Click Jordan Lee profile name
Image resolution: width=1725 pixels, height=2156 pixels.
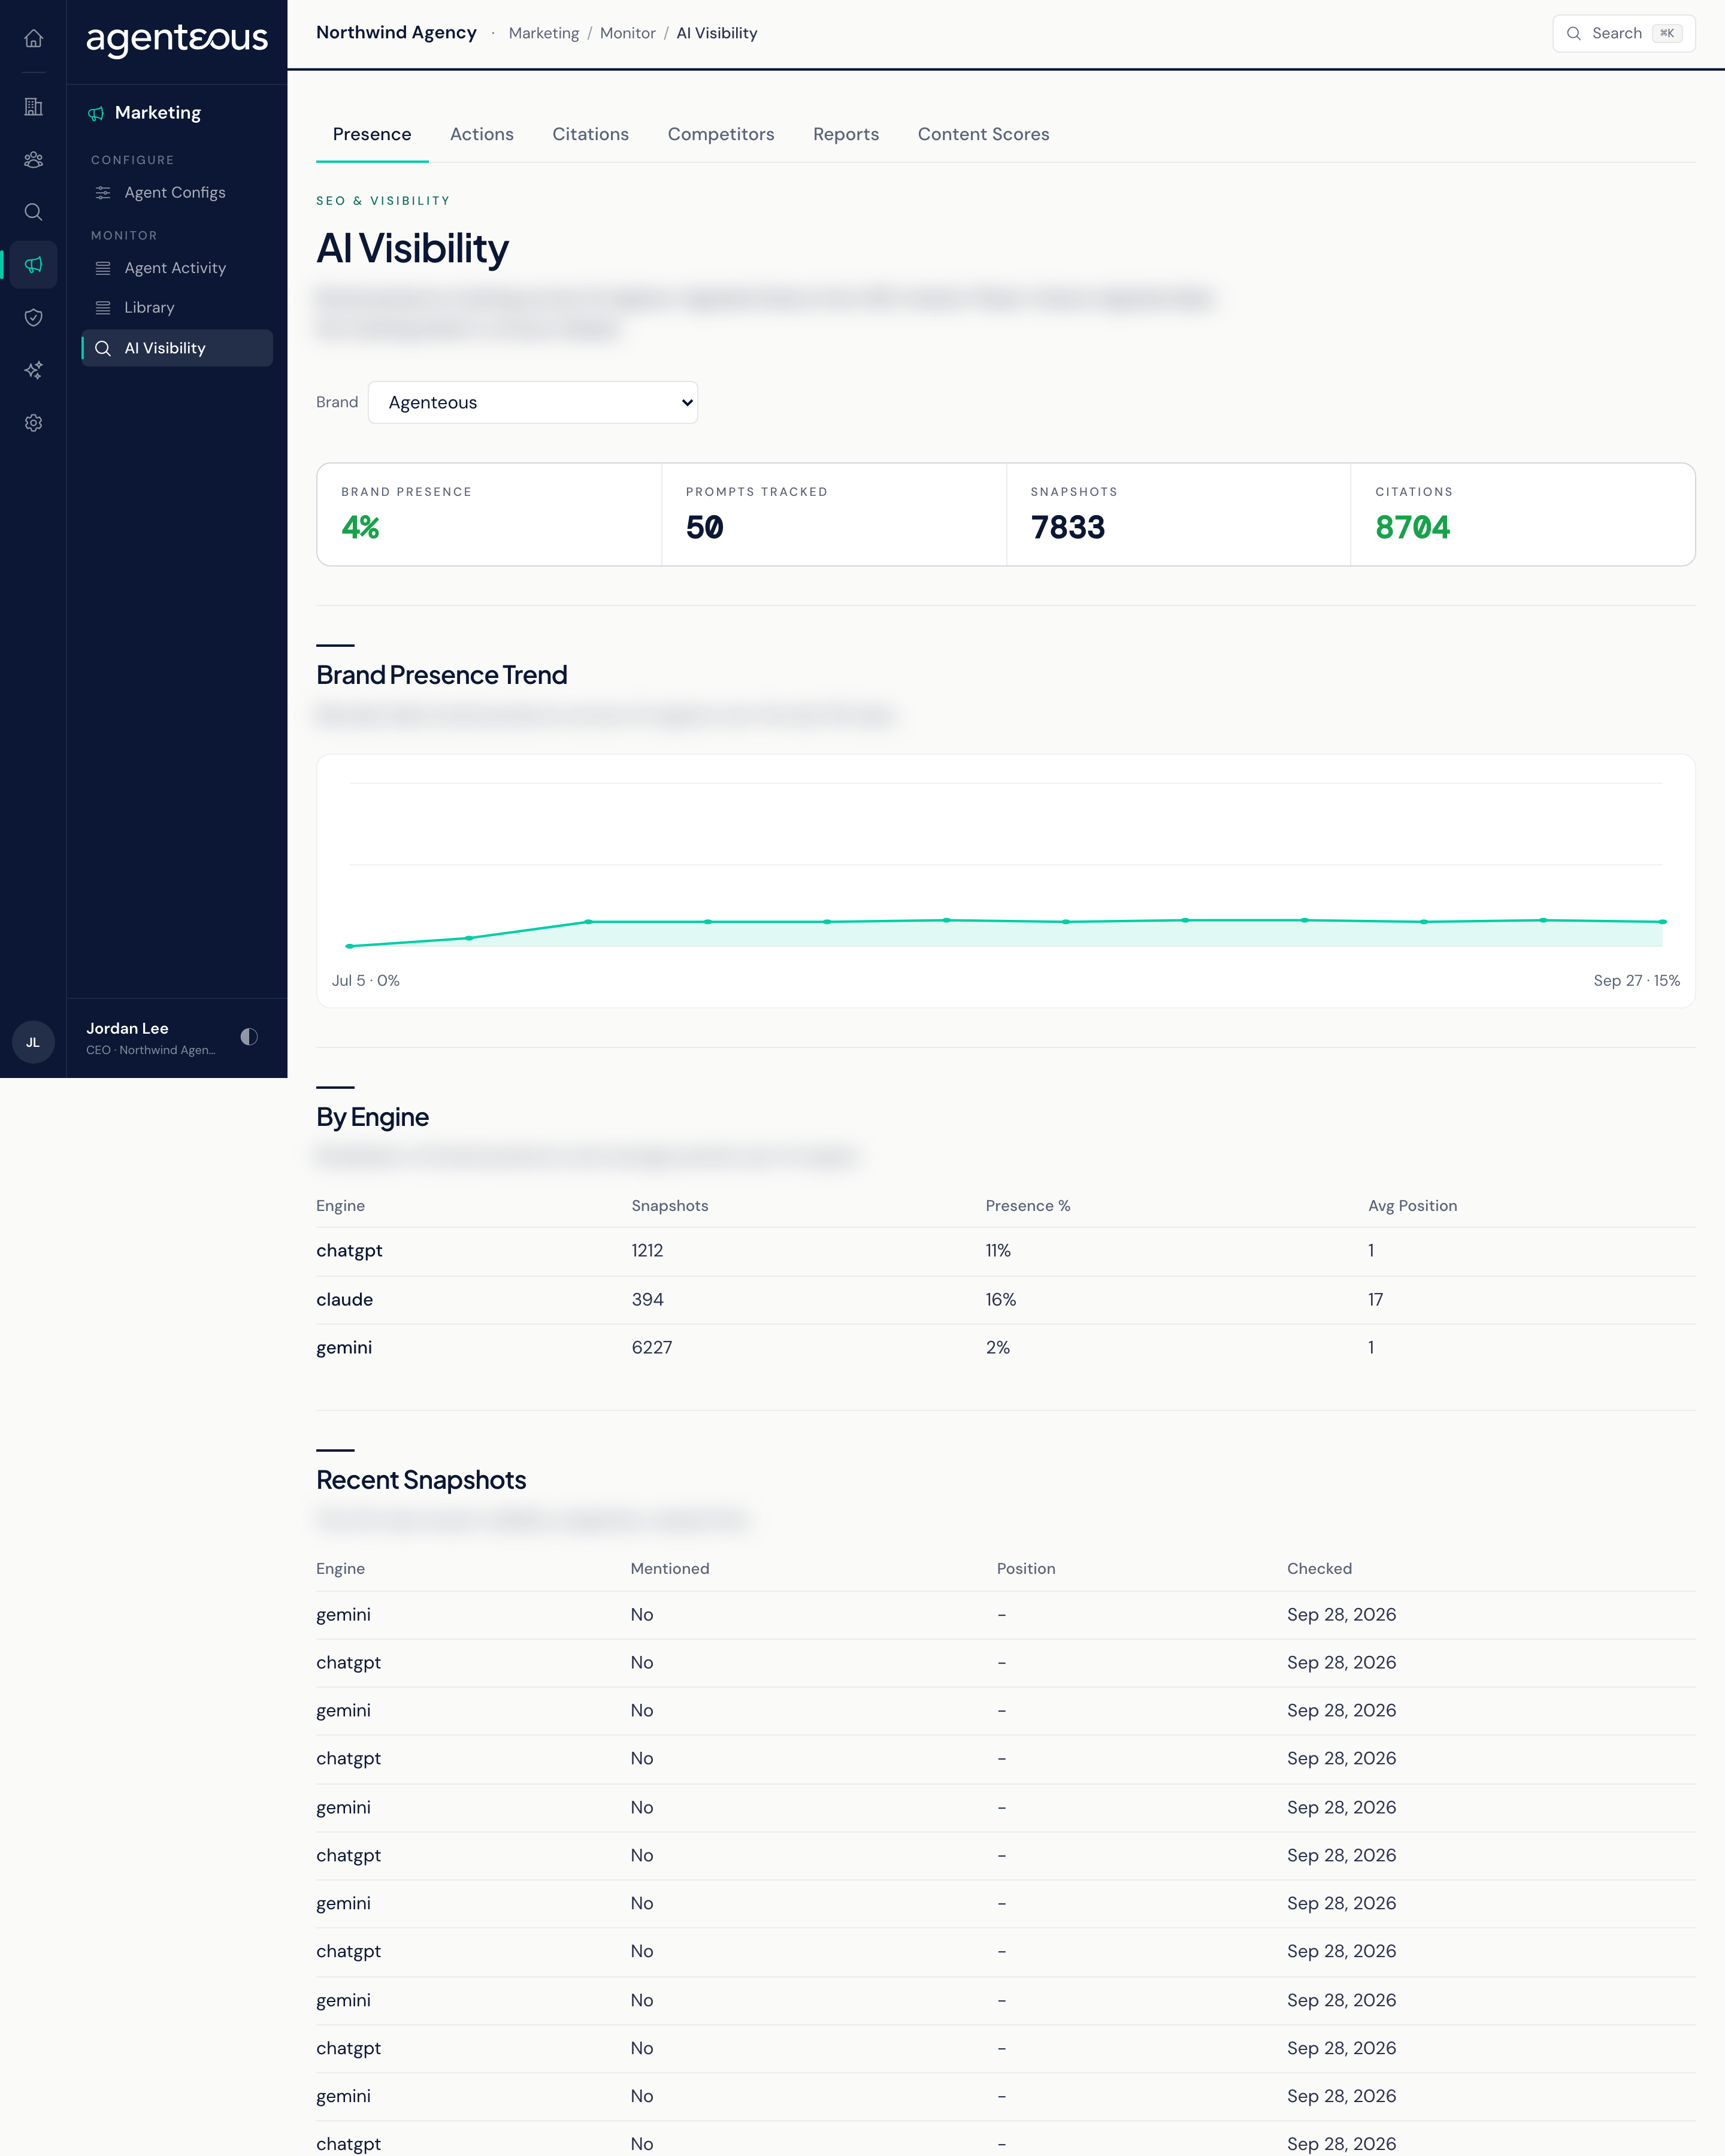[127, 1028]
